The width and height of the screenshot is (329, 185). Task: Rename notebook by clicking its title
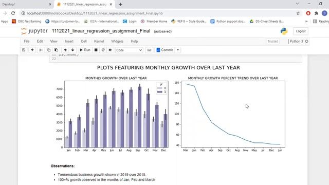(x=101, y=31)
